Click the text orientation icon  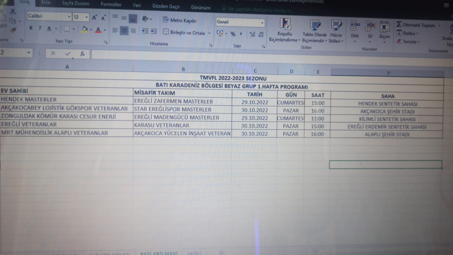point(145,19)
